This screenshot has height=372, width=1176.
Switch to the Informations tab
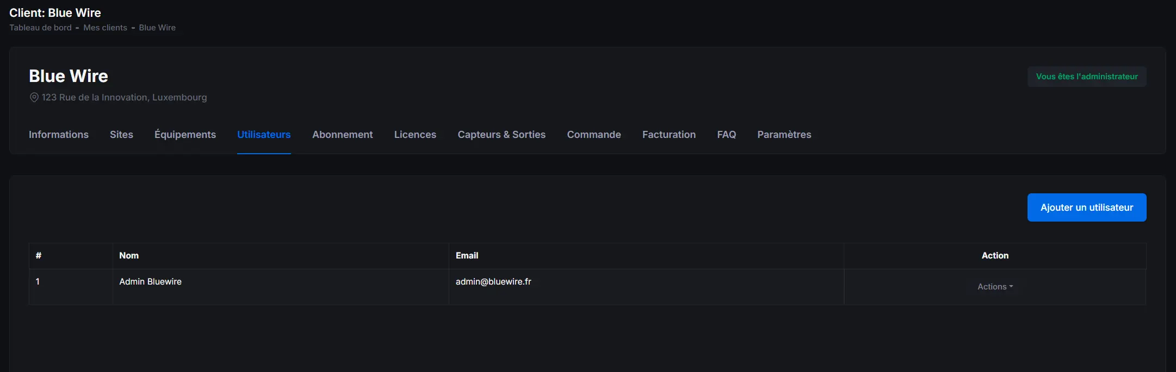(x=59, y=135)
